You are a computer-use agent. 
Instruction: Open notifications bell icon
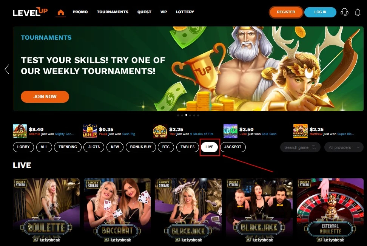[358, 12]
